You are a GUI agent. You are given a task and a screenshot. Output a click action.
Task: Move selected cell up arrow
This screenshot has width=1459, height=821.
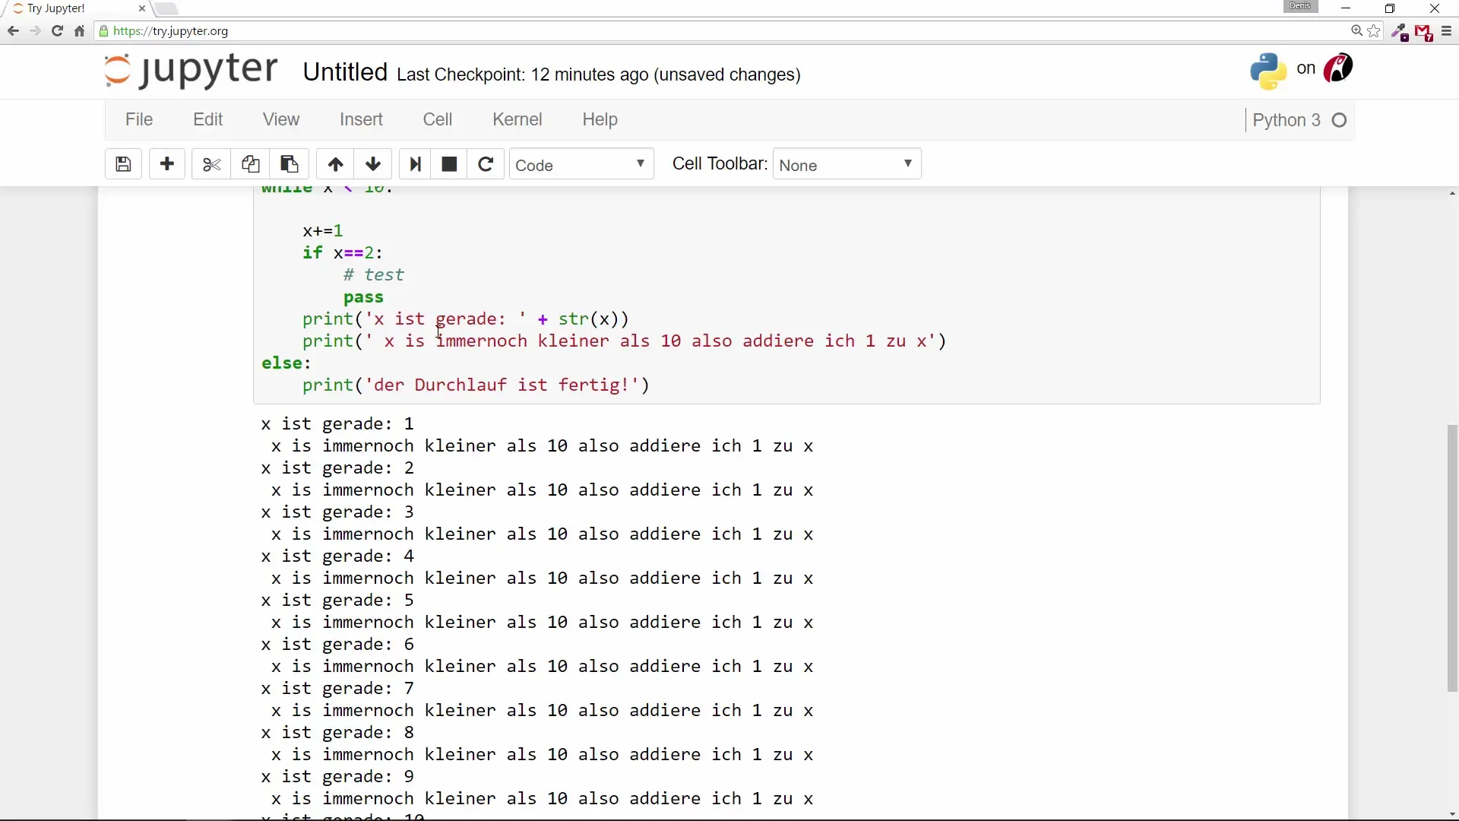point(335,164)
